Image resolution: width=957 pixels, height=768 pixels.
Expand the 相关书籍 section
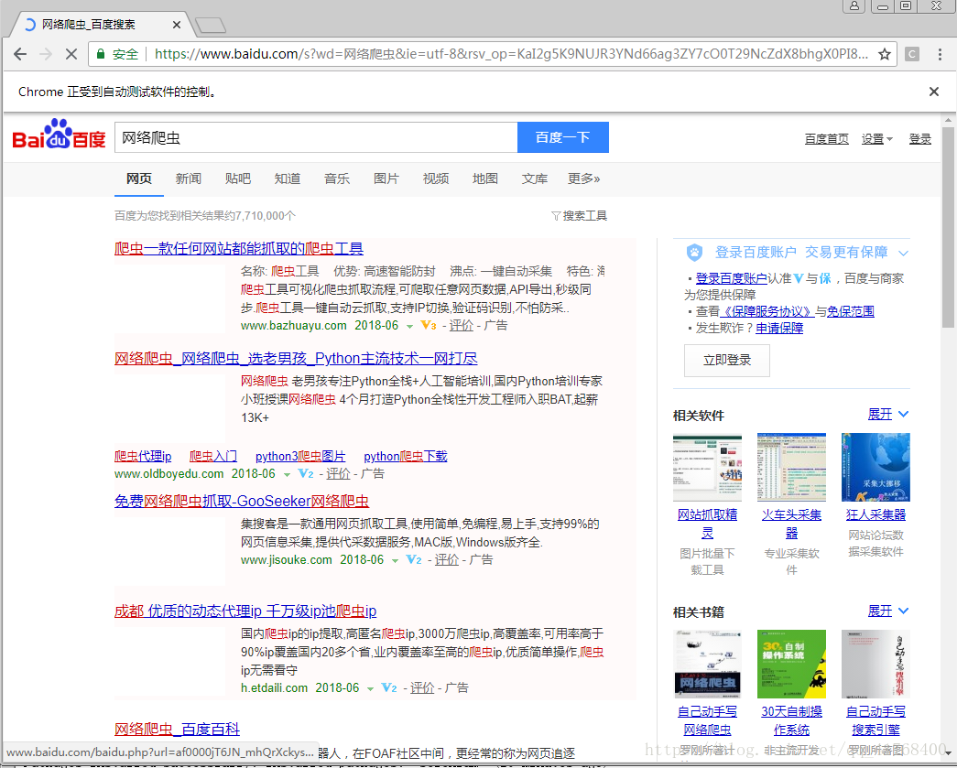point(888,611)
